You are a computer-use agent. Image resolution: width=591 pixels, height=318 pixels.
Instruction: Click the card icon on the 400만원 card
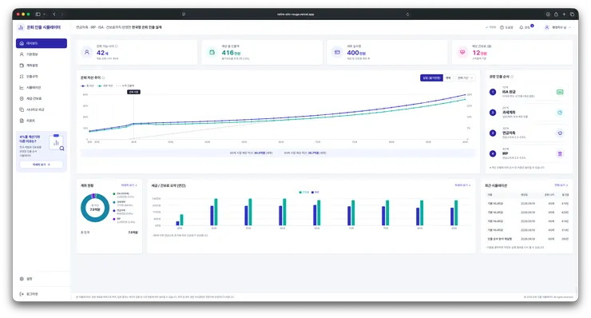[x=337, y=52]
